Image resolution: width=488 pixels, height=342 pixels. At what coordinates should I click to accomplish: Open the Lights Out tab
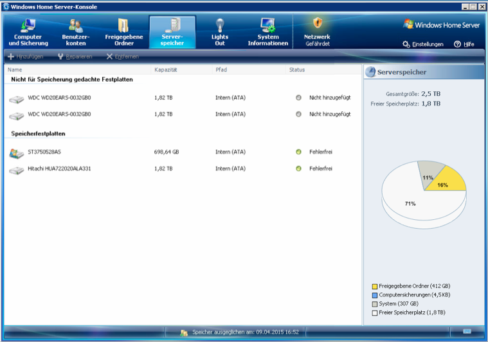220,32
